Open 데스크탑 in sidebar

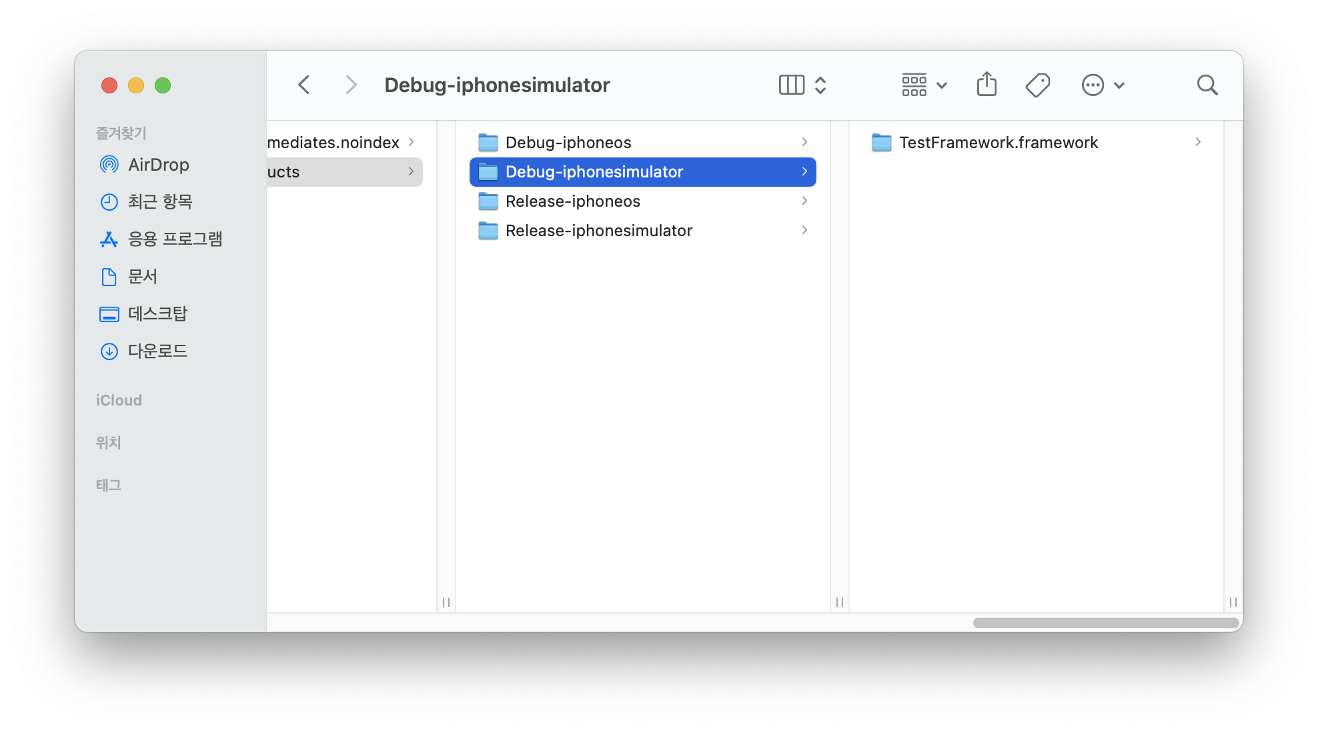click(x=157, y=313)
